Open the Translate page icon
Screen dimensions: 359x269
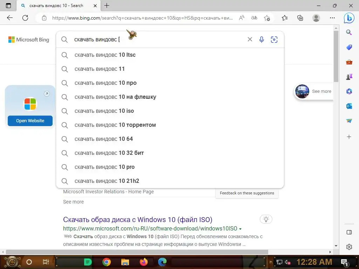click(254, 18)
